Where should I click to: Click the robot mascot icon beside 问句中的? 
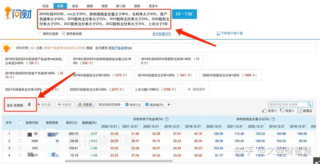pyautogui.click(x=7, y=48)
